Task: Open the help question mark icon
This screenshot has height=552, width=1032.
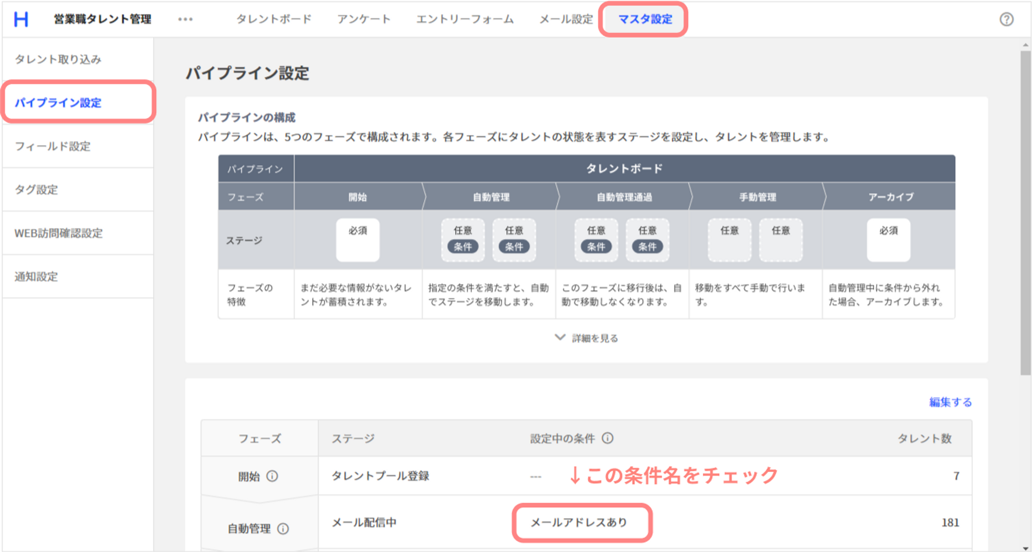Action: click(1006, 19)
